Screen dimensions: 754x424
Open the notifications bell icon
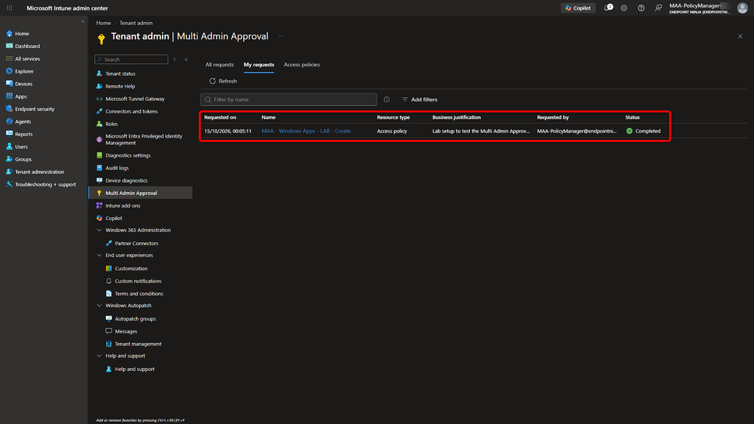(x=607, y=7)
